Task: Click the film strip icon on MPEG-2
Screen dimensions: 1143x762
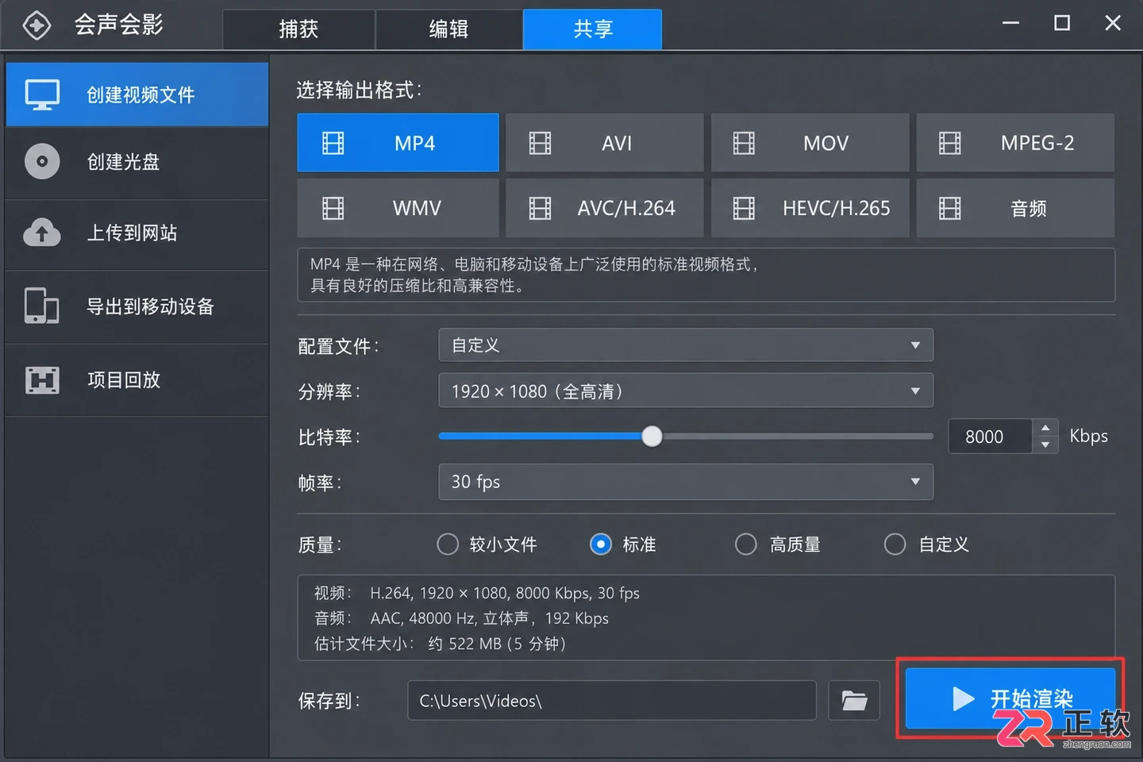Action: coord(949,143)
